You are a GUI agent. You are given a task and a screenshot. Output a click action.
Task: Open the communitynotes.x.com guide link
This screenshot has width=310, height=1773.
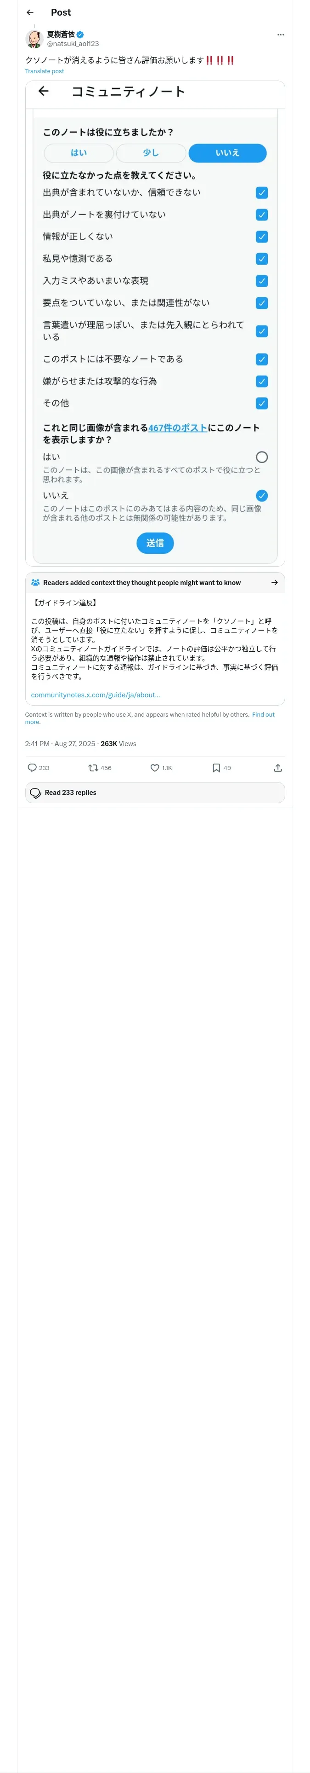tap(95, 695)
